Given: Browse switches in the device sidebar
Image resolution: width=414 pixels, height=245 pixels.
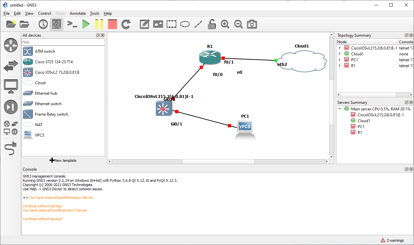Looking at the screenshot, I should [x=11, y=66].
